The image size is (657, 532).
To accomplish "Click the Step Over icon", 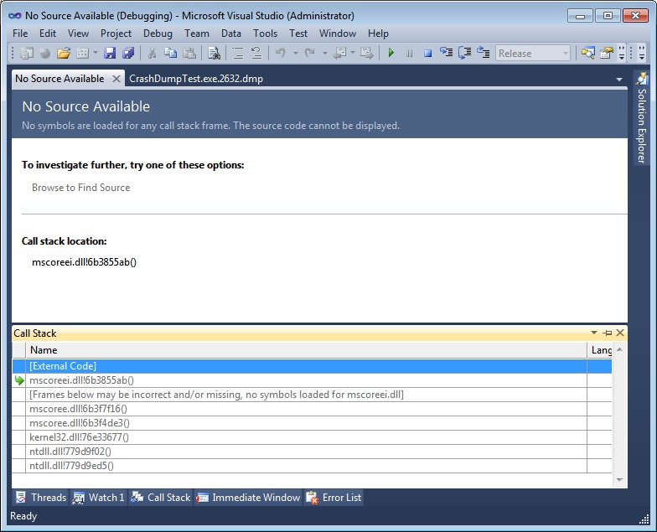I will click(x=464, y=53).
